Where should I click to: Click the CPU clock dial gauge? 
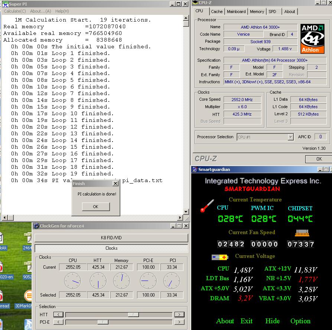click(73, 281)
